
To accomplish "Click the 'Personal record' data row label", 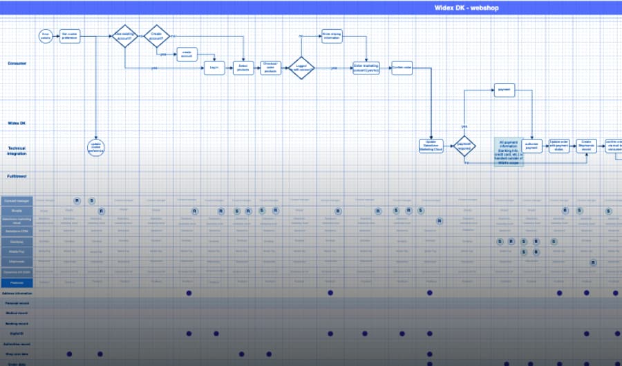I will tap(17, 303).
